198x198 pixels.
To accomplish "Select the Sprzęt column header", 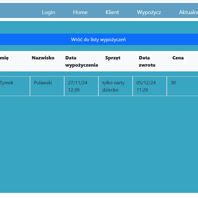I will [x=113, y=58].
